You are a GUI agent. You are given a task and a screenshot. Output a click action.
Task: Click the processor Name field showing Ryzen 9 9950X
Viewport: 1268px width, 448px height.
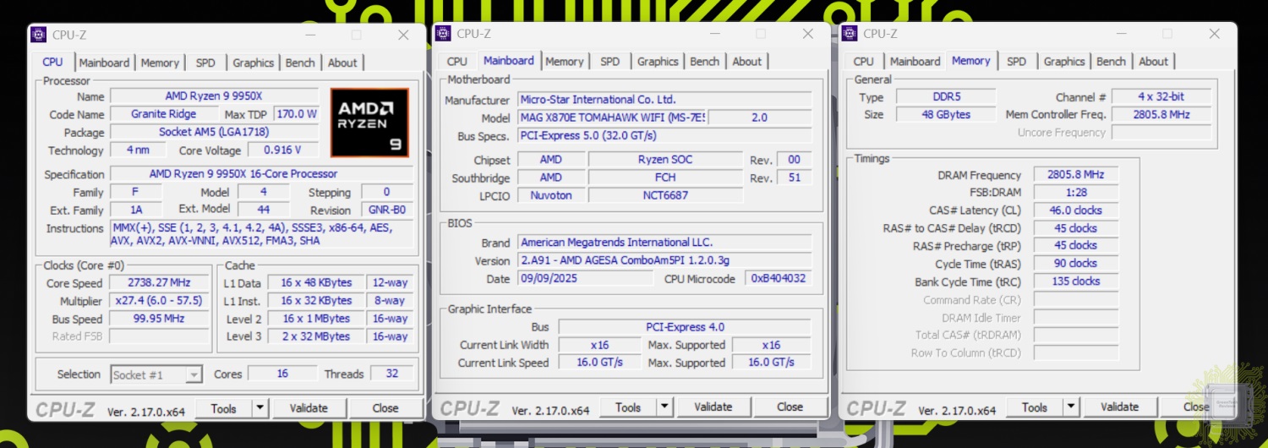(x=214, y=96)
